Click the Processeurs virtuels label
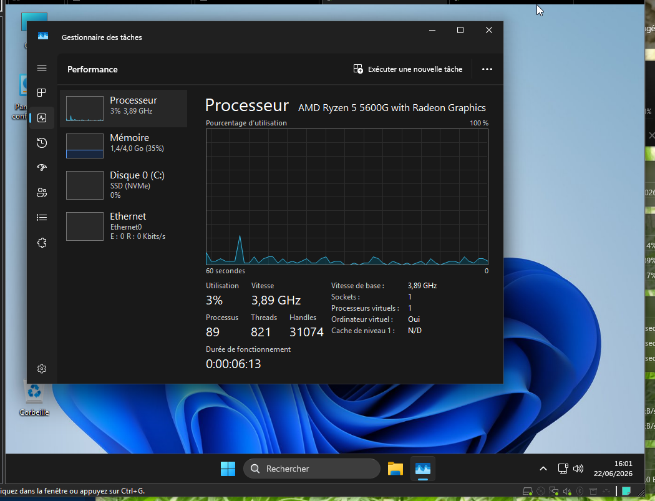Image resolution: width=655 pixels, height=501 pixels. point(365,308)
